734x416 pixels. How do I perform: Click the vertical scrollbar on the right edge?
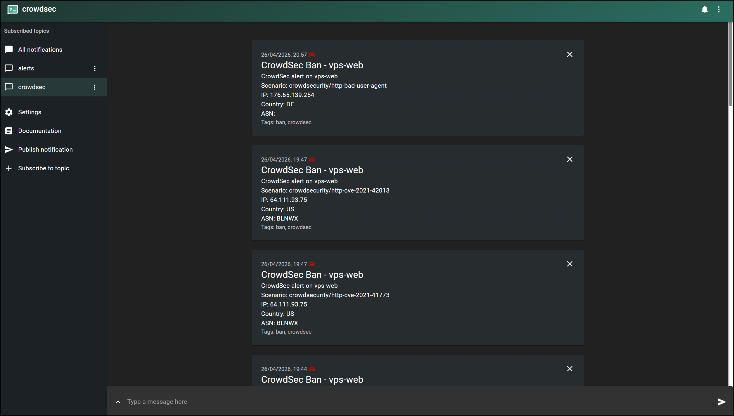pos(730,64)
